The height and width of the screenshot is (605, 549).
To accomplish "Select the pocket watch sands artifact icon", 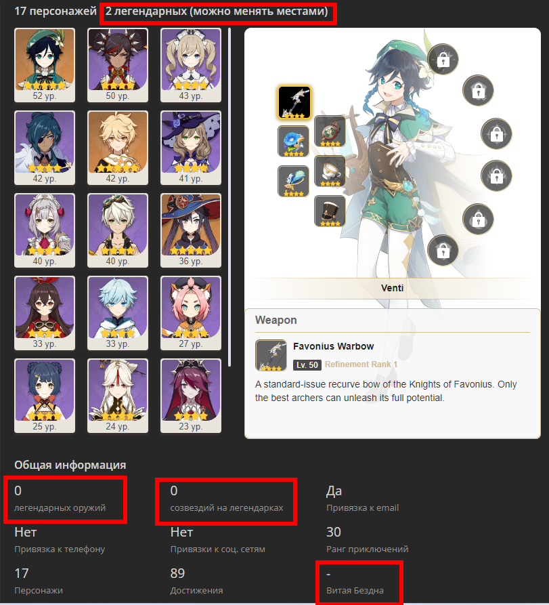I will tap(330, 131).
